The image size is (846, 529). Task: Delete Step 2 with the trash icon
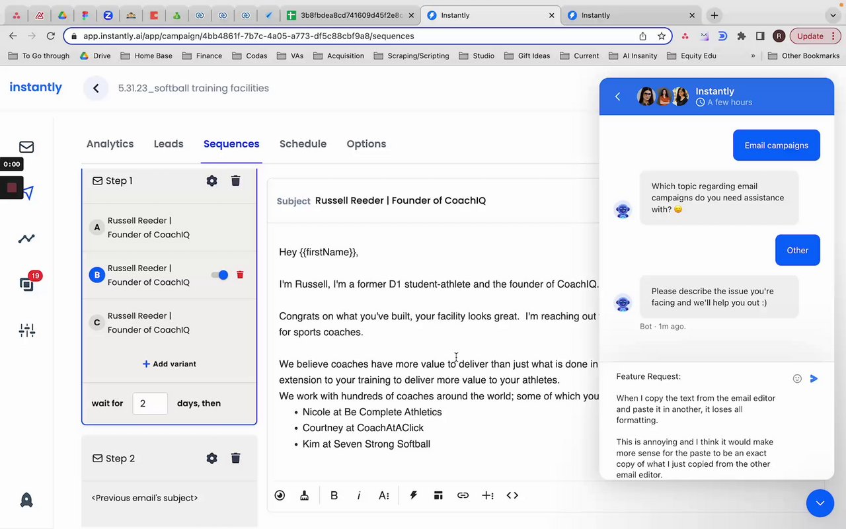coord(235,458)
